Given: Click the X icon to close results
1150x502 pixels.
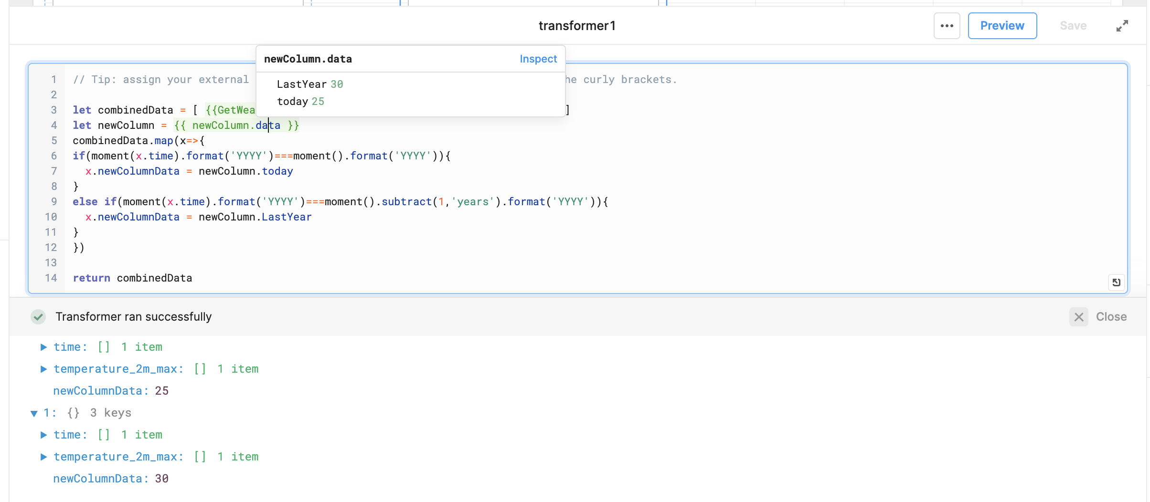Looking at the screenshot, I should pos(1078,317).
